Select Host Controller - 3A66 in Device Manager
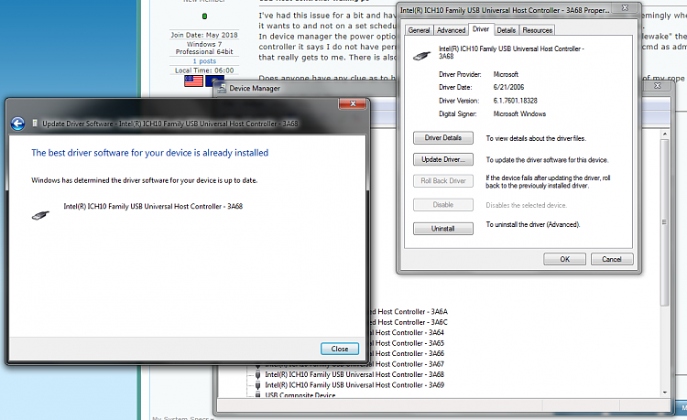Screen dimensions: 687x420 [407, 353]
